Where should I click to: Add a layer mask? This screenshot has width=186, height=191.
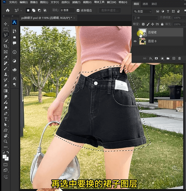[x=156, y=58]
